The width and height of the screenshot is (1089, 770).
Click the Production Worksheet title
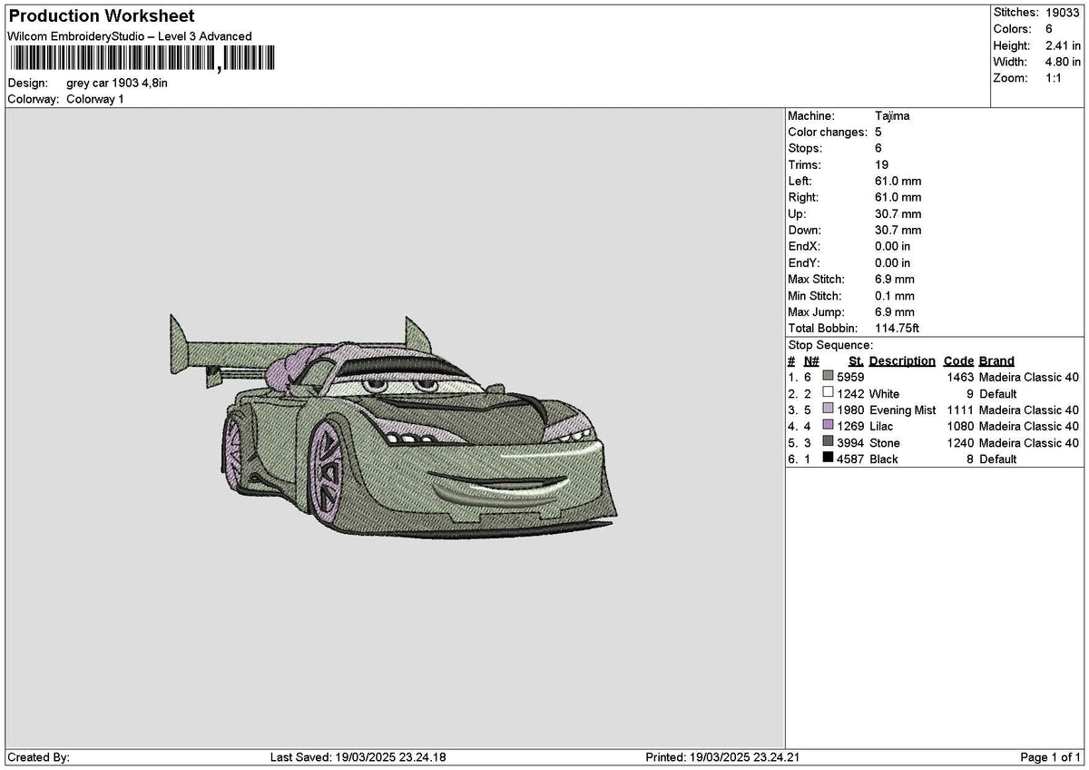point(101,16)
